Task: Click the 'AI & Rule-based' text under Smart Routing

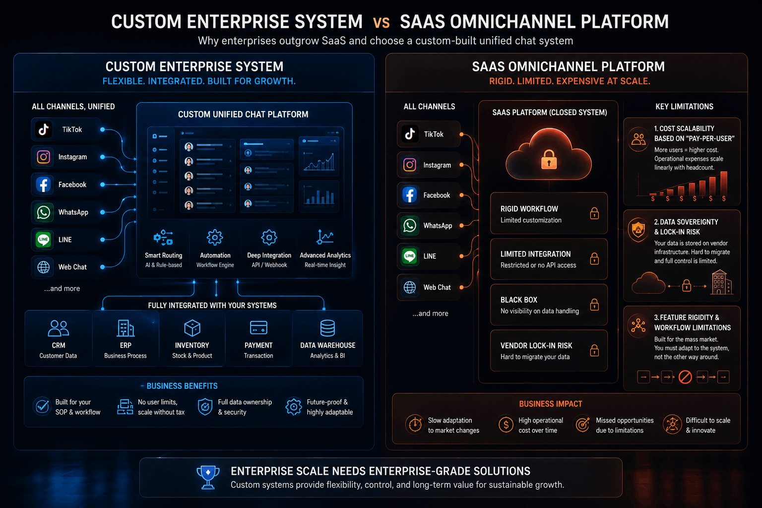Action: tap(164, 265)
